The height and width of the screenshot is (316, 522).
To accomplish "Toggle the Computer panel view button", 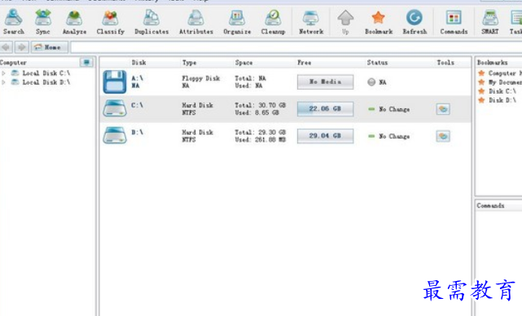I will pos(86,62).
